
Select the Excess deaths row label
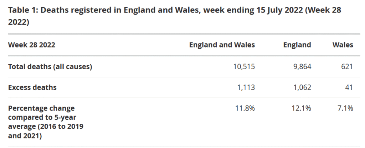click(32, 87)
